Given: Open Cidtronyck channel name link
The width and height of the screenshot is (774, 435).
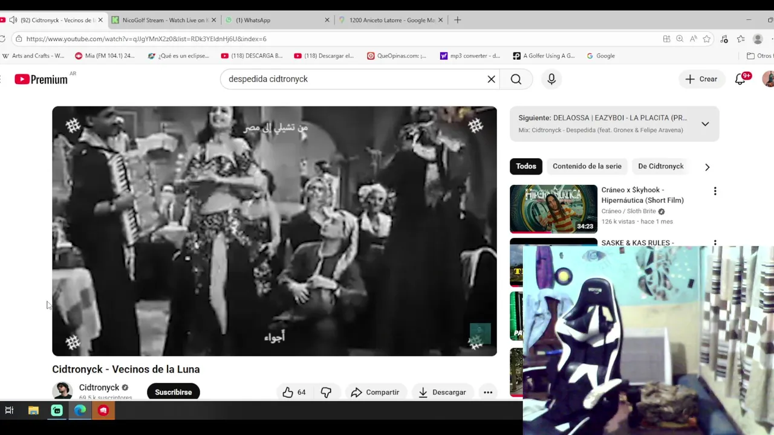Looking at the screenshot, I should (99, 387).
